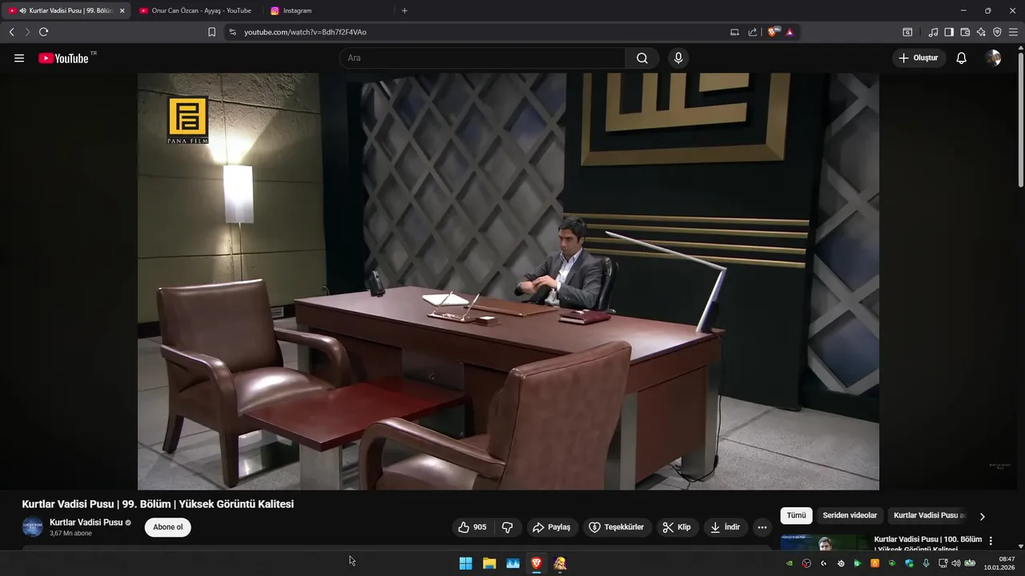Open the Kurtlar Vadisi Pusu channel avatar

coord(32,527)
